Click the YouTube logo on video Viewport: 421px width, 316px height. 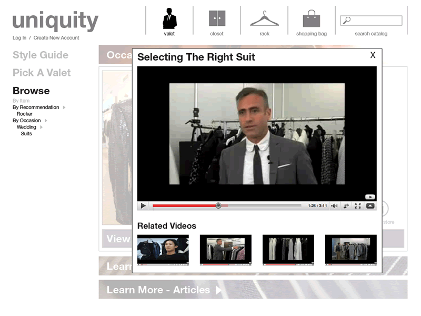370,197
